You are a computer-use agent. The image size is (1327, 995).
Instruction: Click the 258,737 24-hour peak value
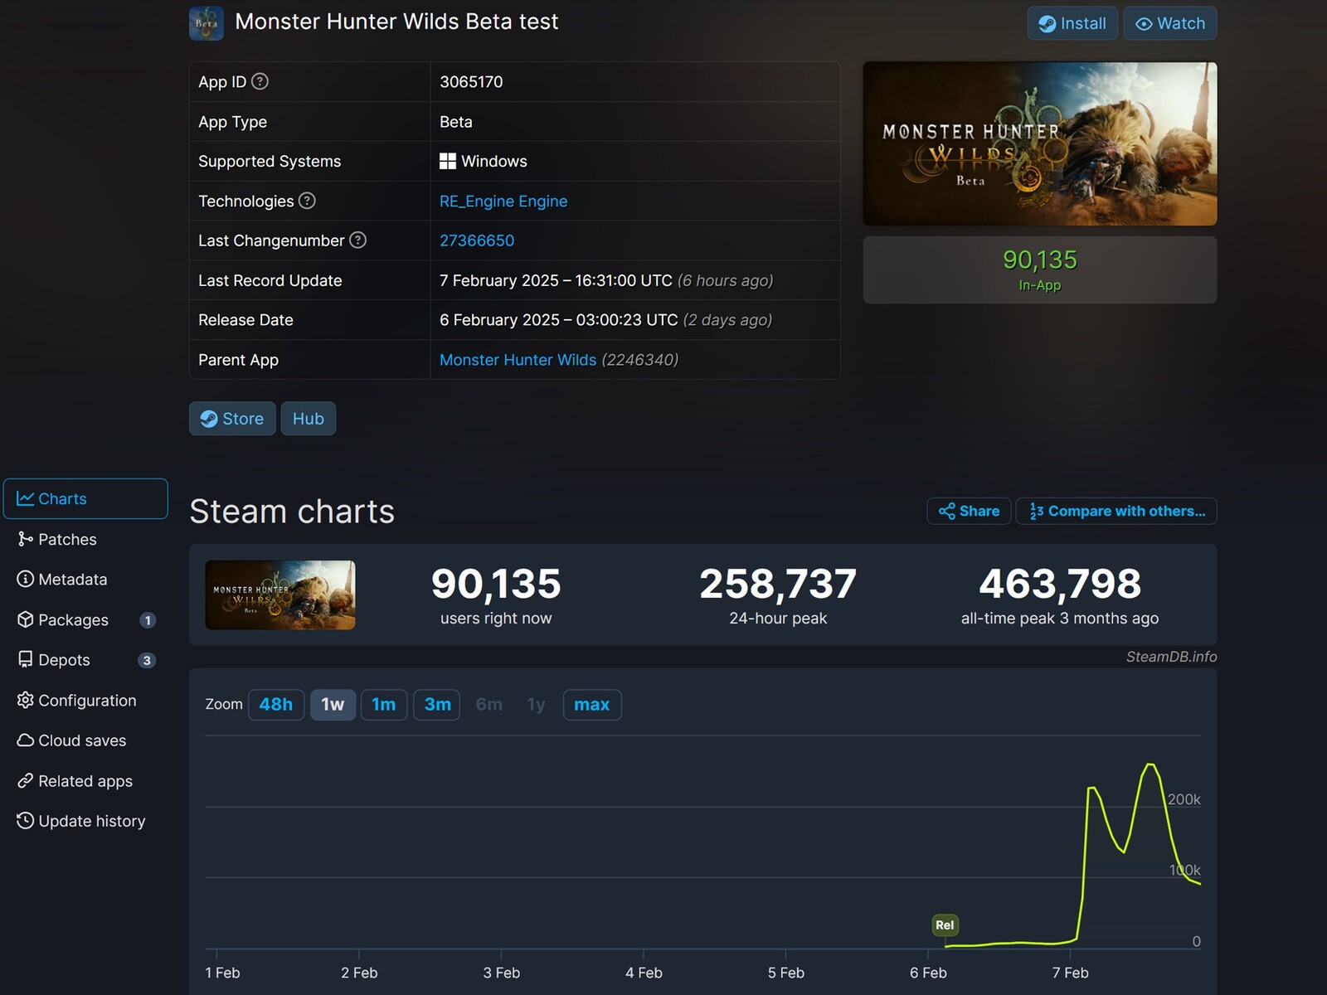pyautogui.click(x=778, y=584)
